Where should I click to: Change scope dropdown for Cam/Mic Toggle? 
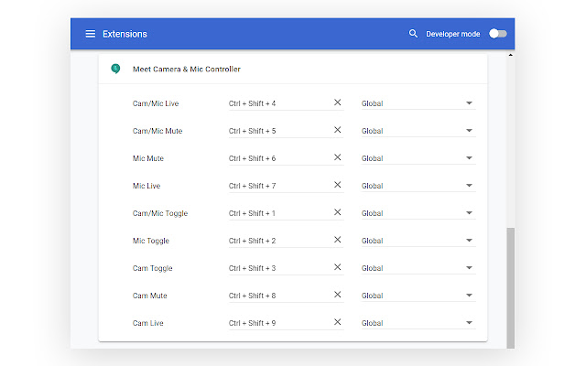[418, 213]
